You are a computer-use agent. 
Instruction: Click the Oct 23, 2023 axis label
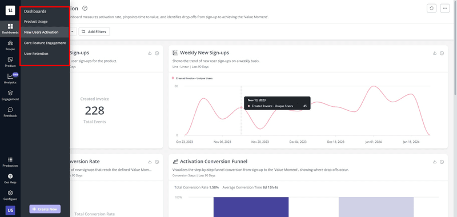185,142
